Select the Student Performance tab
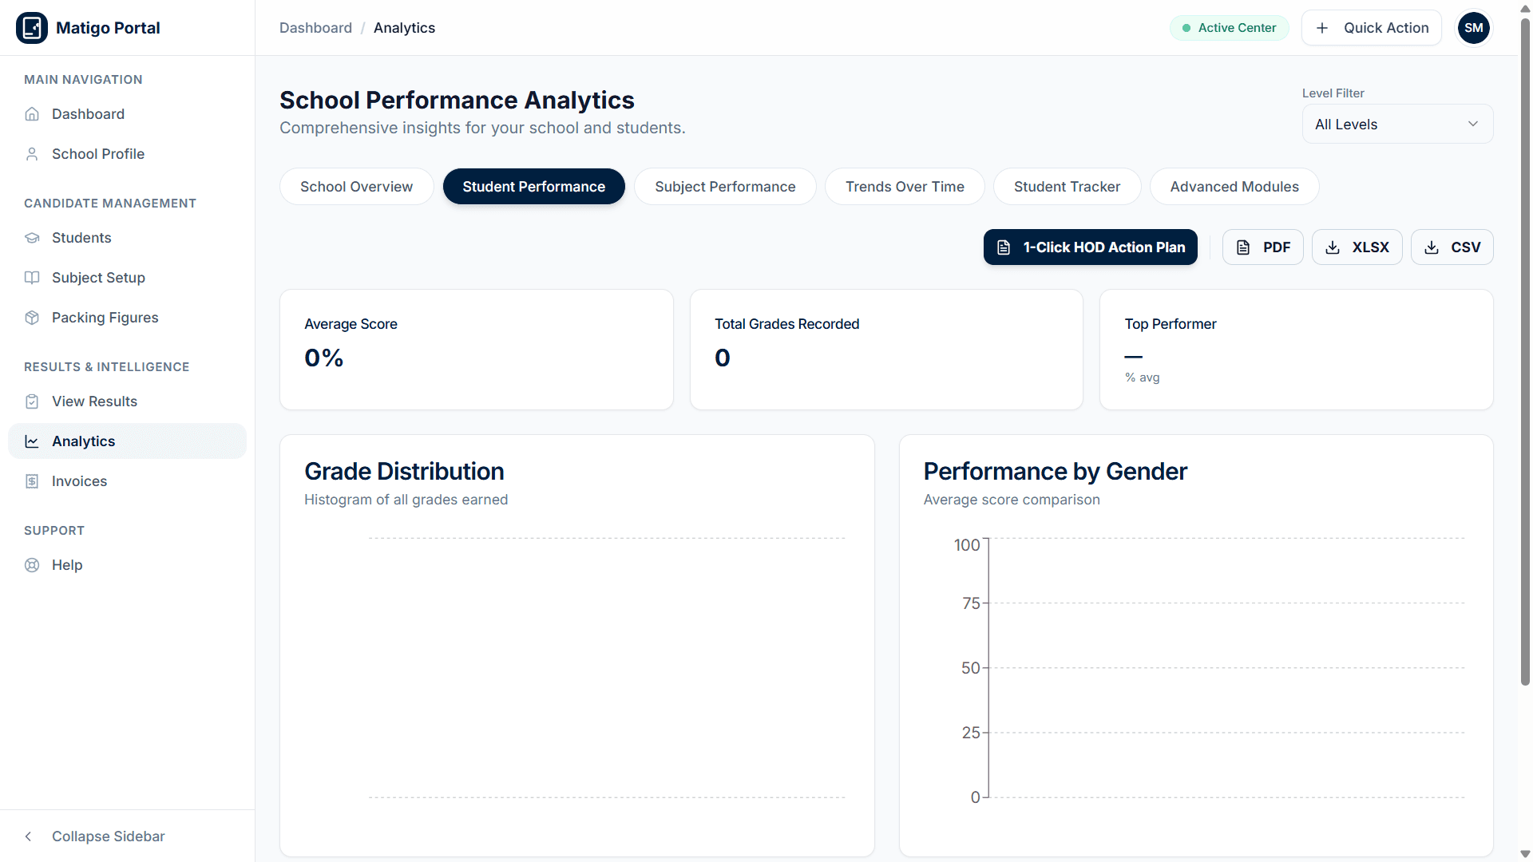 click(534, 187)
